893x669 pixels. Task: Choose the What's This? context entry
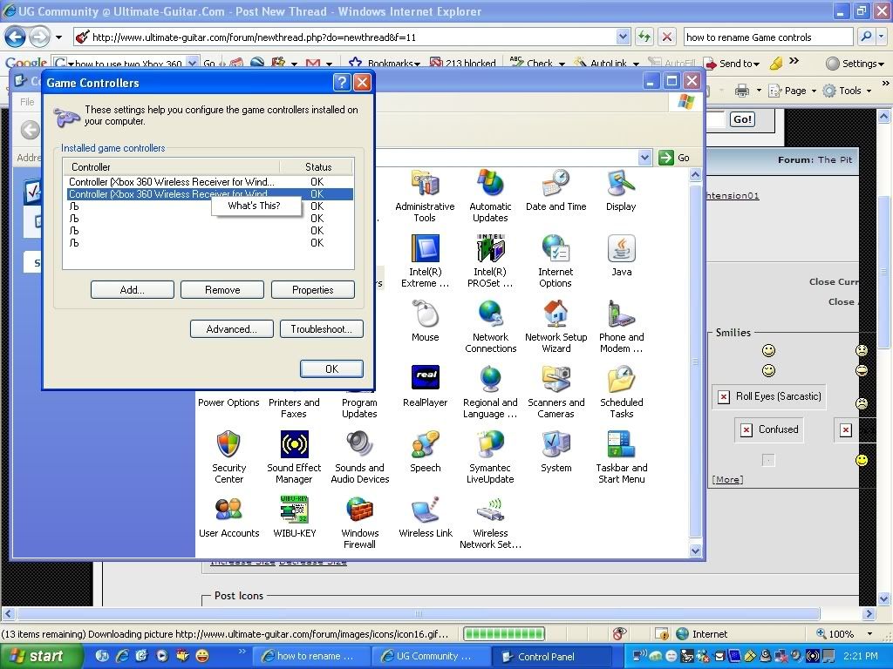pos(256,206)
